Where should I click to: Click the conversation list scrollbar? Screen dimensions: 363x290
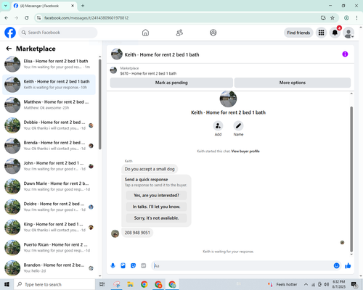click(99, 104)
